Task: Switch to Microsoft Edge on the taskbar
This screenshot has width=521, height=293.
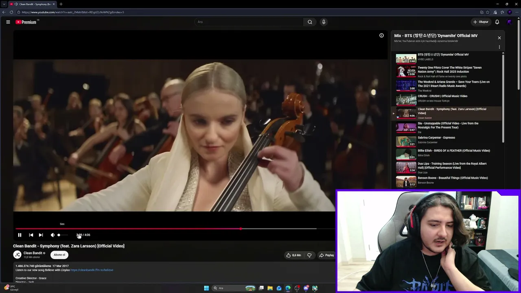Action: (x=288, y=288)
